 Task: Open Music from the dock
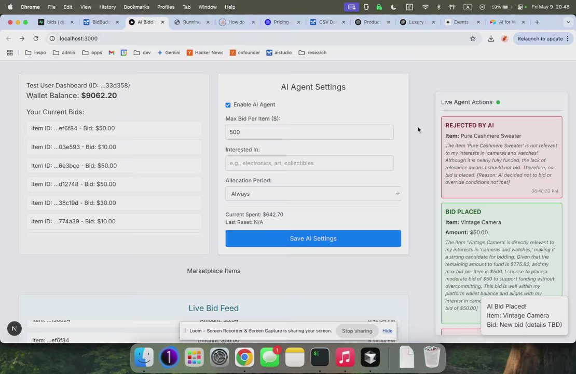[345, 357]
